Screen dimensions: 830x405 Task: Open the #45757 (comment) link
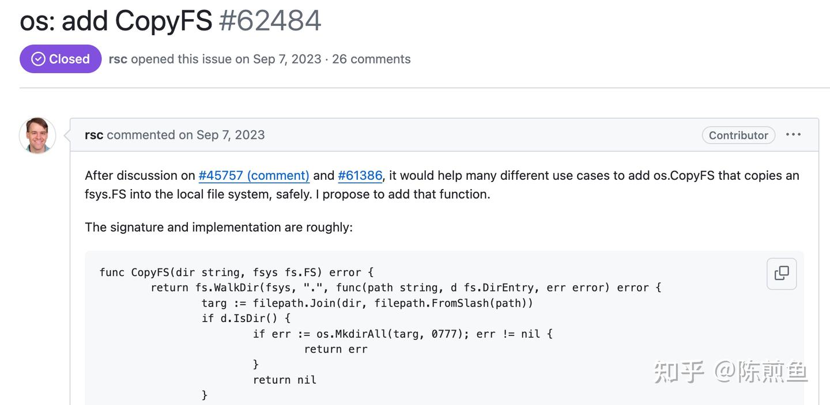click(x=254, y=175)
